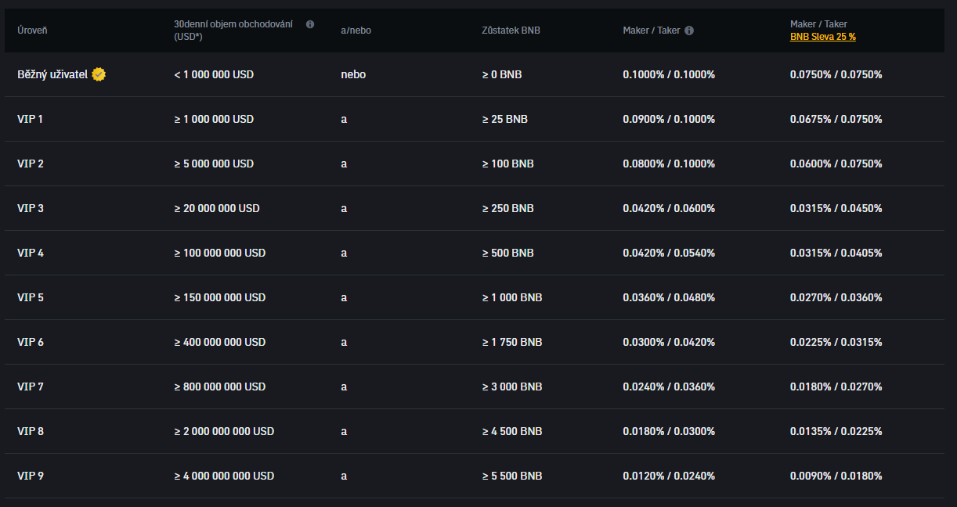Click info icon beside 30denní objem obchodování

(x=310, y=24)
